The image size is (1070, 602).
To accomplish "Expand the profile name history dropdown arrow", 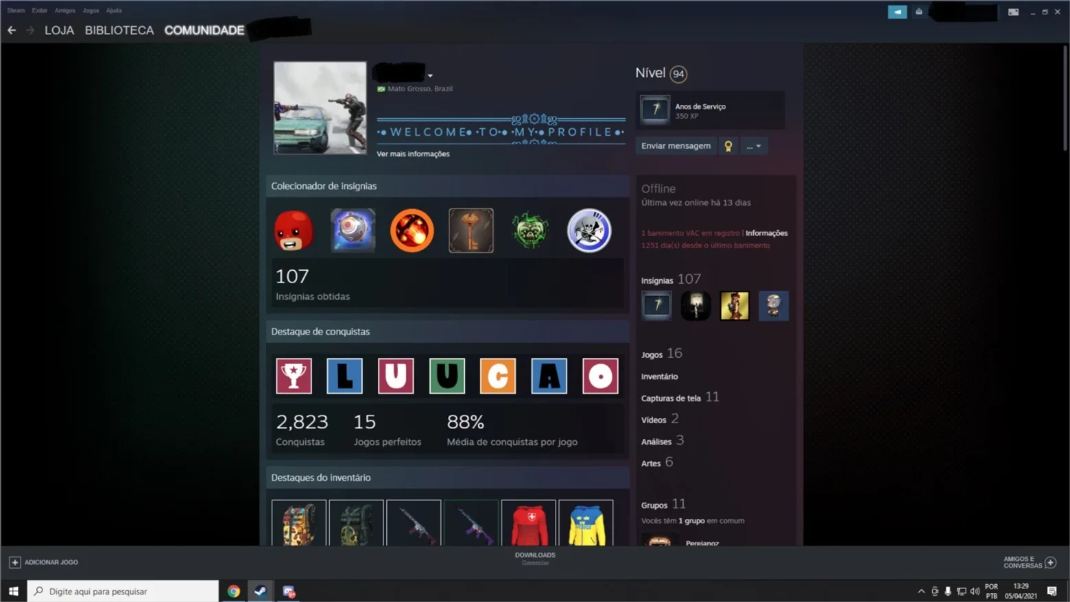I will coord(430,75).
